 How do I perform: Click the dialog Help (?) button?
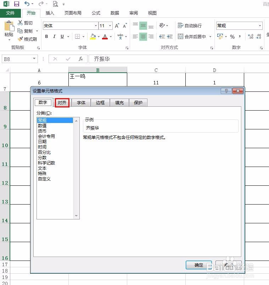pyautogui.click(x=226, y=91)
